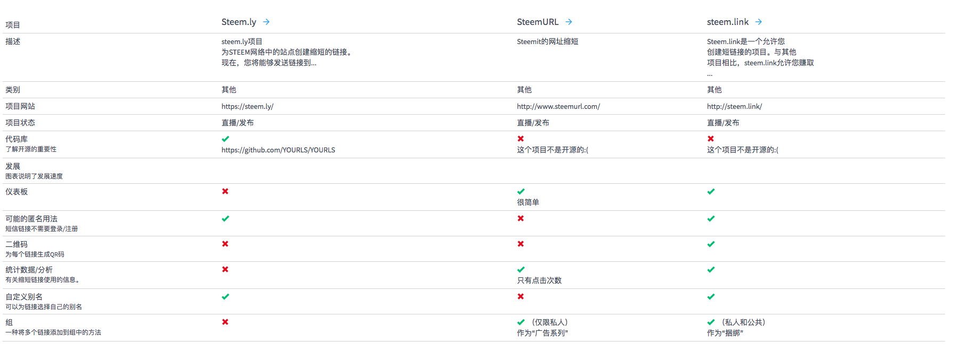The image size is (953, 350).
Task: Click the green check in steem.link 自定义别名 row
Action: 711,296
